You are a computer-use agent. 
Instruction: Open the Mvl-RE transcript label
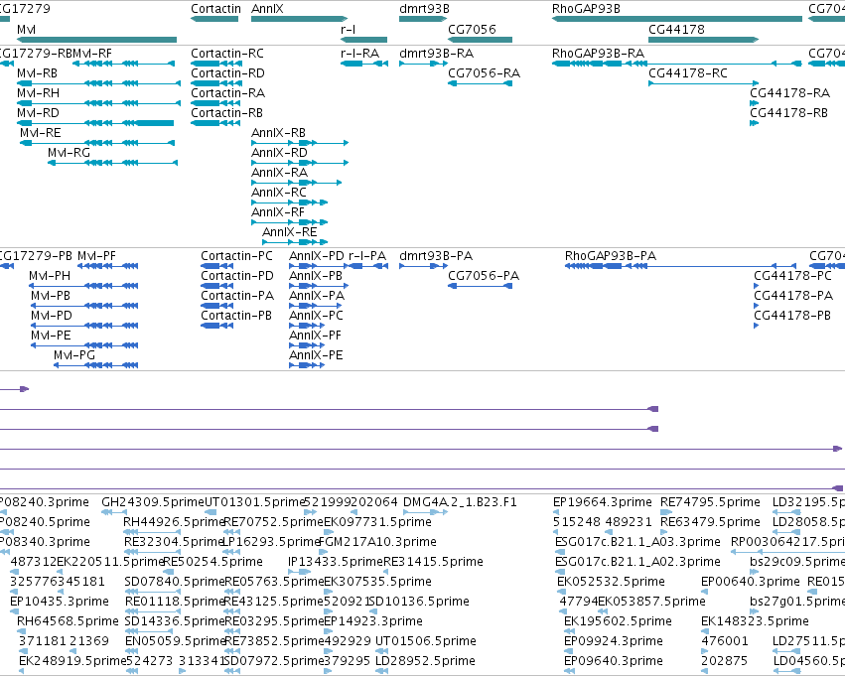pyautogui.click(x=41, y=132)
